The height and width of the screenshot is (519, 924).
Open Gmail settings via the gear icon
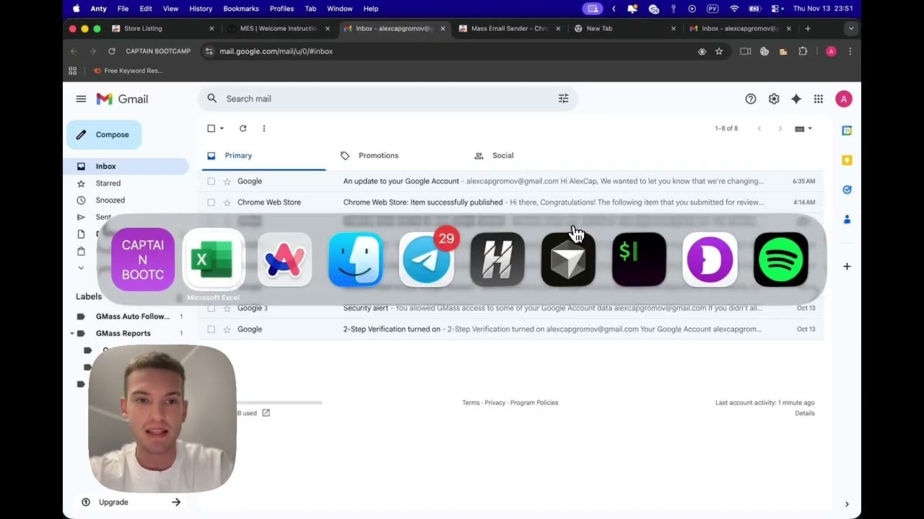point(774,99)
